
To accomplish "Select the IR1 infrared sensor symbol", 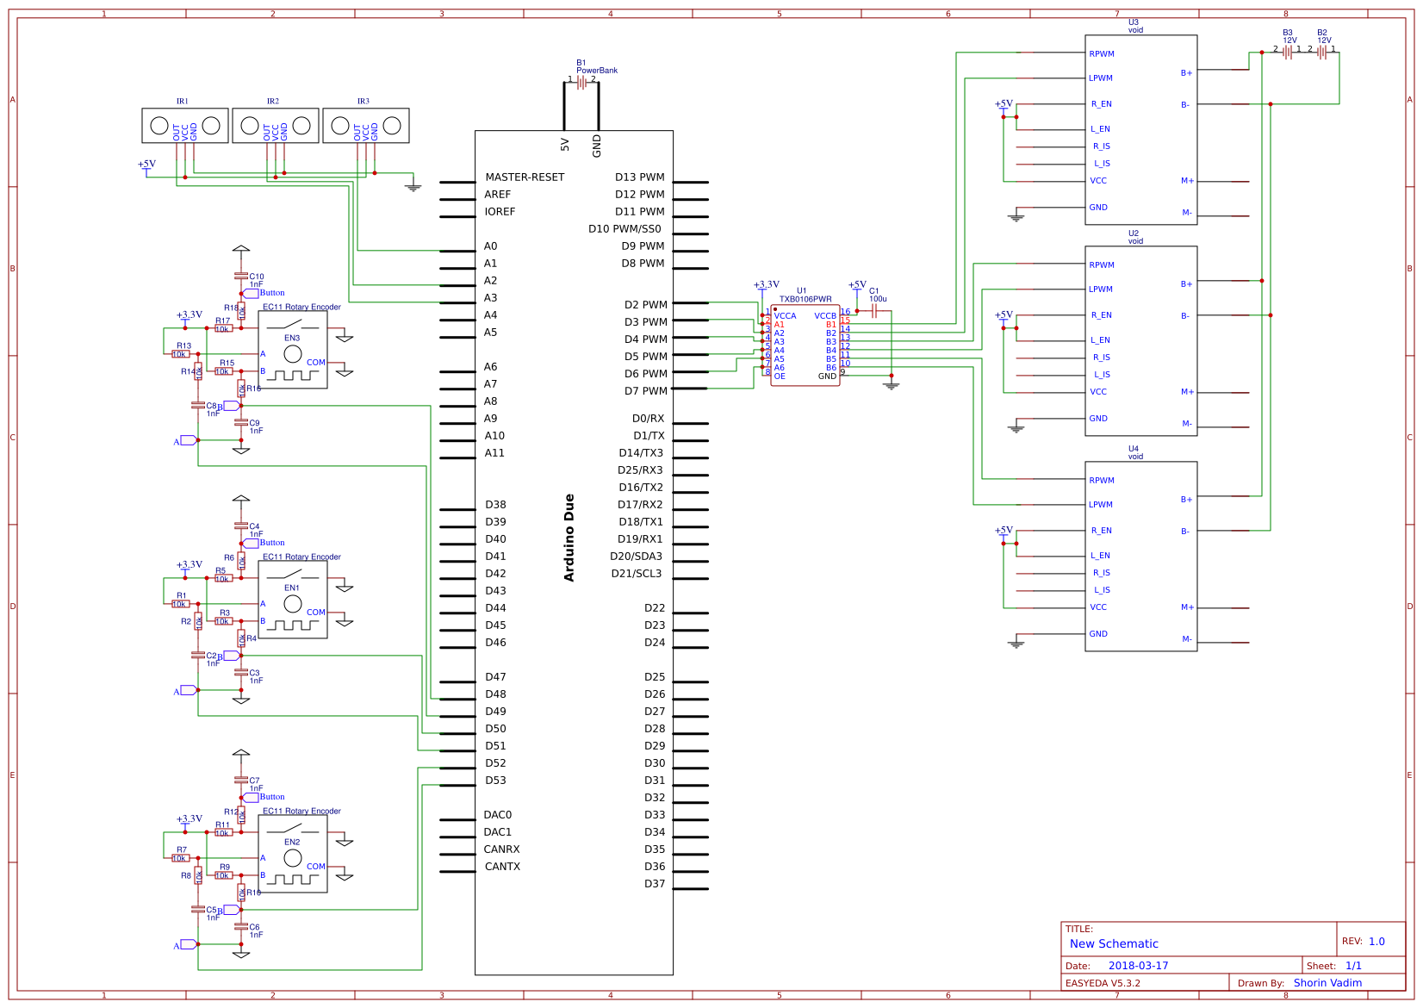I will point(183,126).
